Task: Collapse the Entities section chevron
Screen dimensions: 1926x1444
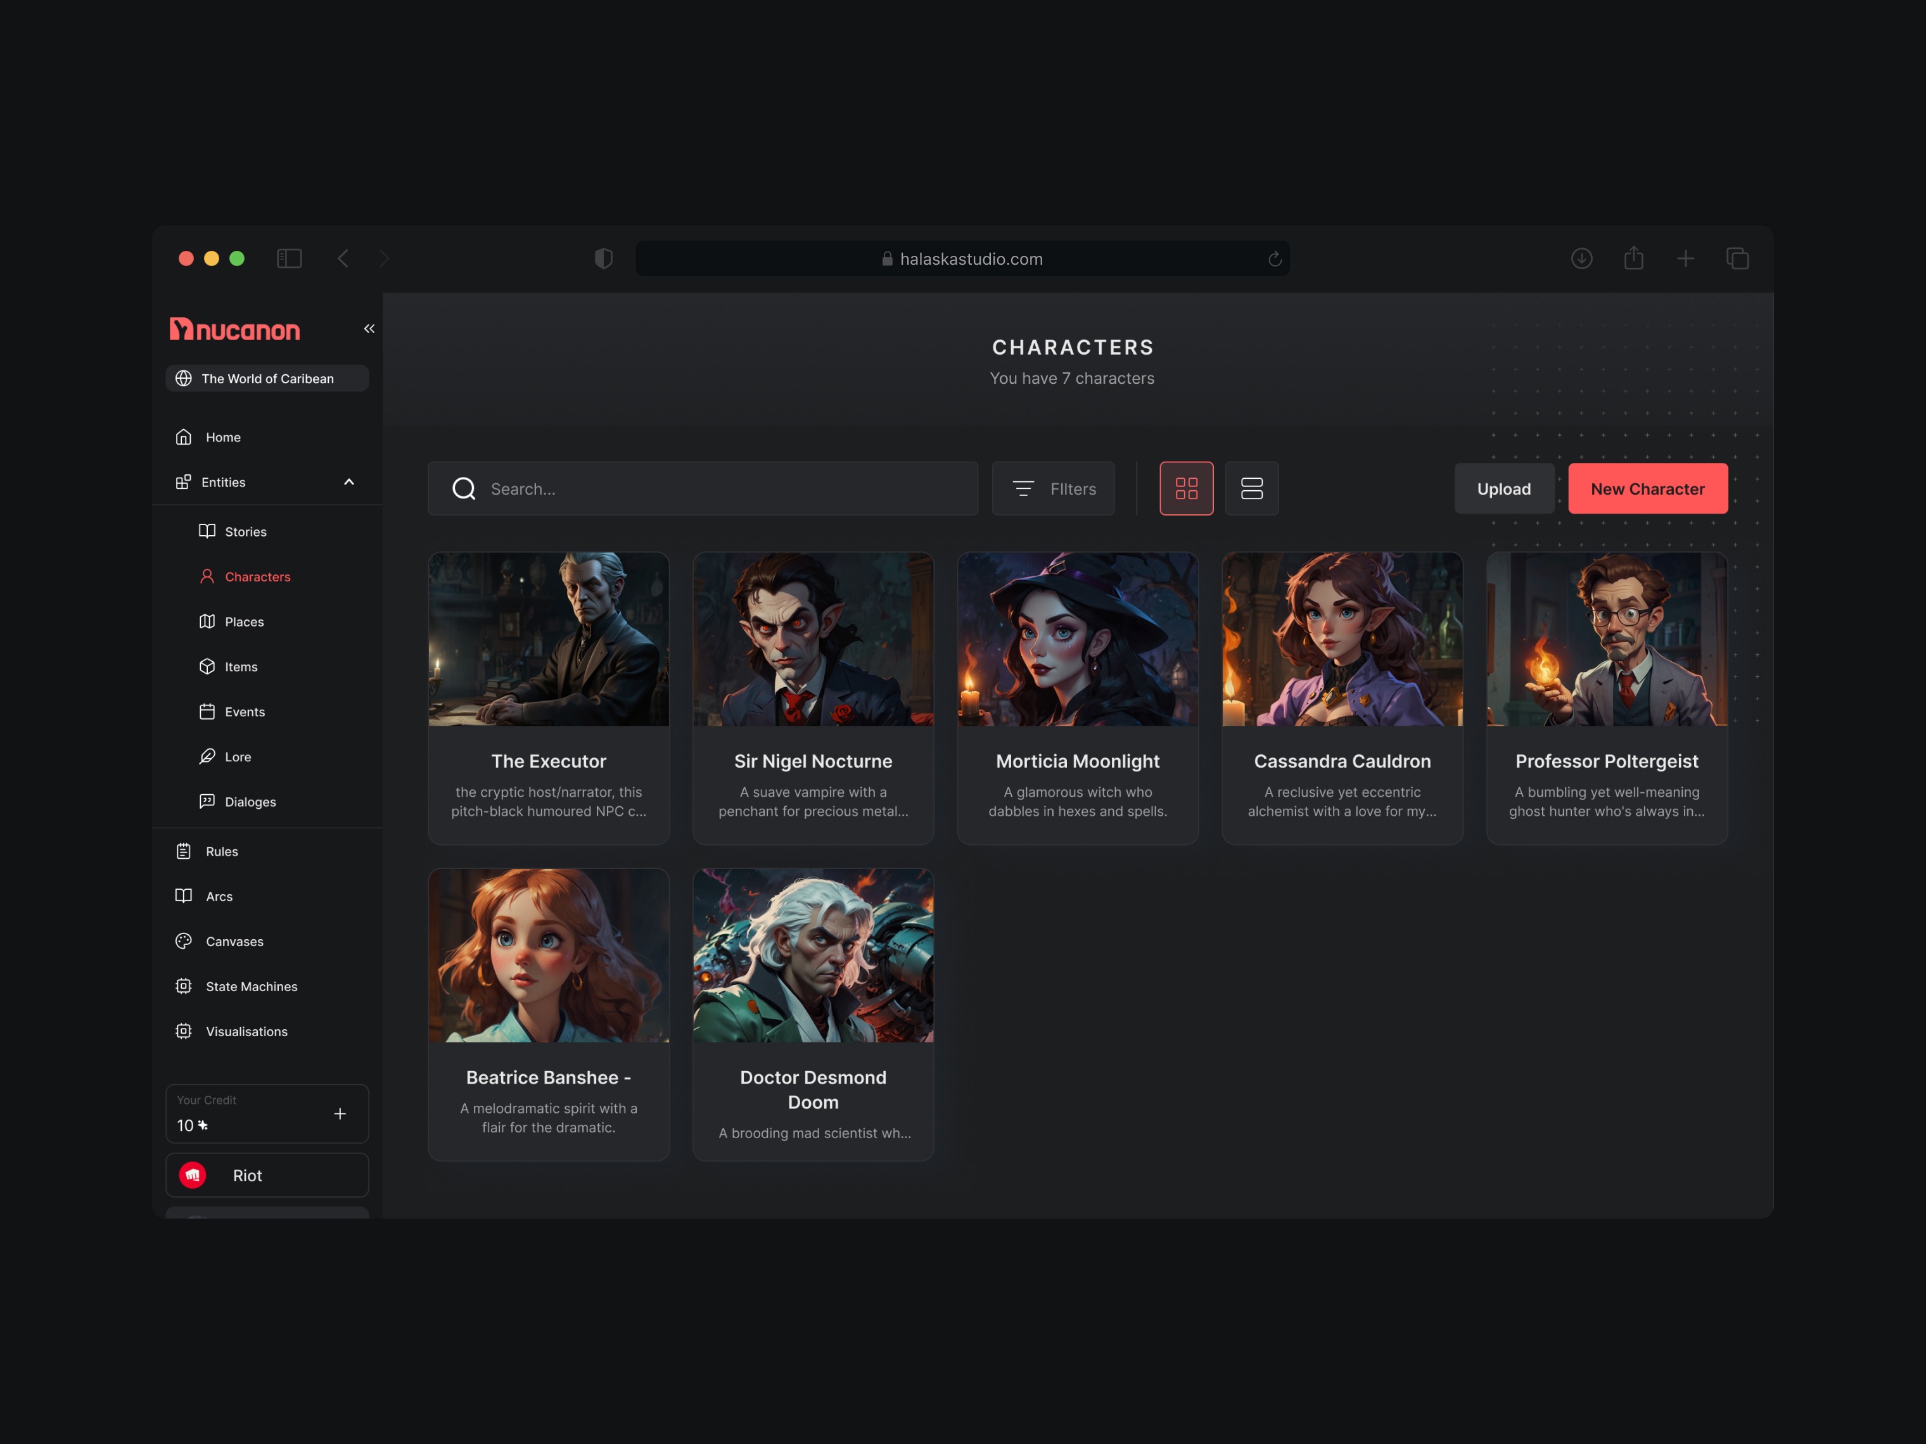Action: pos(348,481)
